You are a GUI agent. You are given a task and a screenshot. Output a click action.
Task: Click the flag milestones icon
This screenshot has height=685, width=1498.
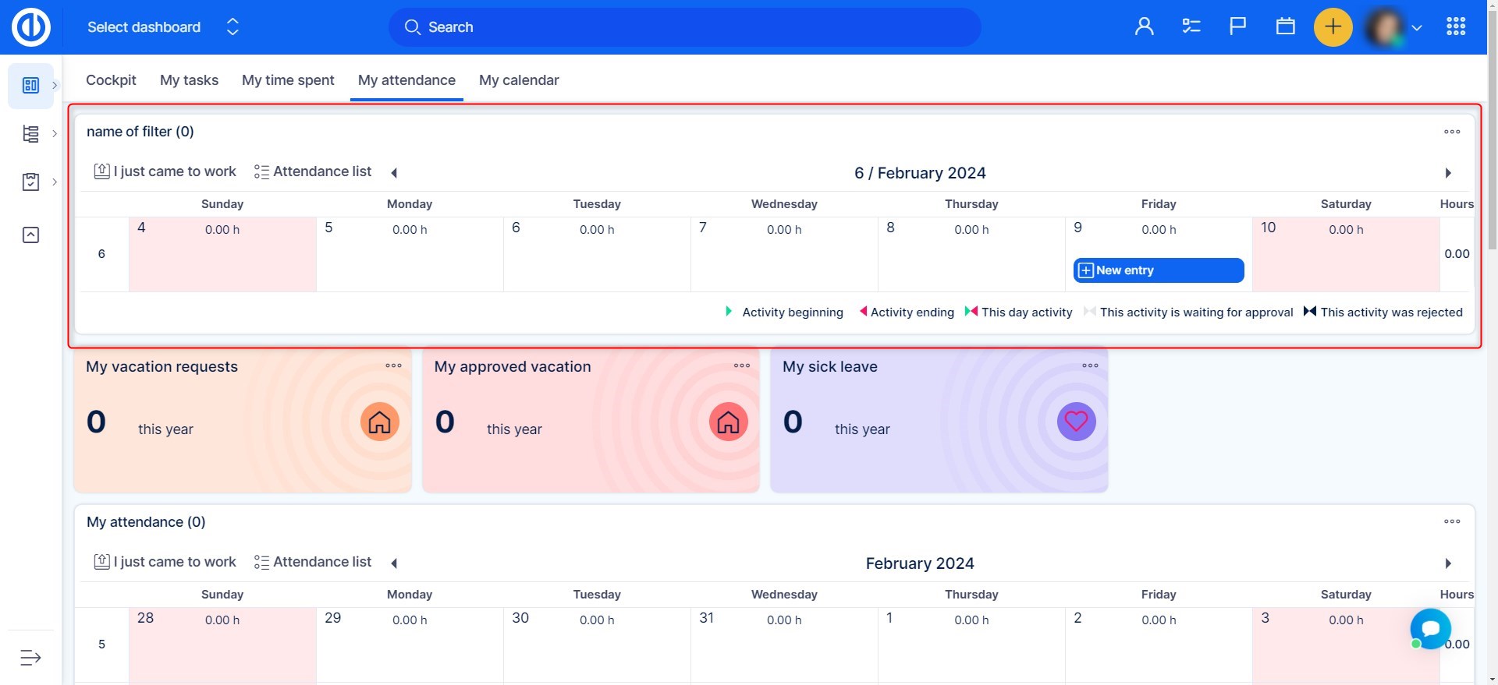click(x=1237, y=27)
